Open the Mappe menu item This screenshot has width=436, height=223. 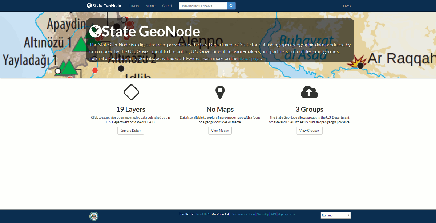point(150,6)
